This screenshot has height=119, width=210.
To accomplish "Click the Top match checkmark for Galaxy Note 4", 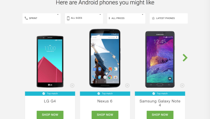I will tap(154, 93).
